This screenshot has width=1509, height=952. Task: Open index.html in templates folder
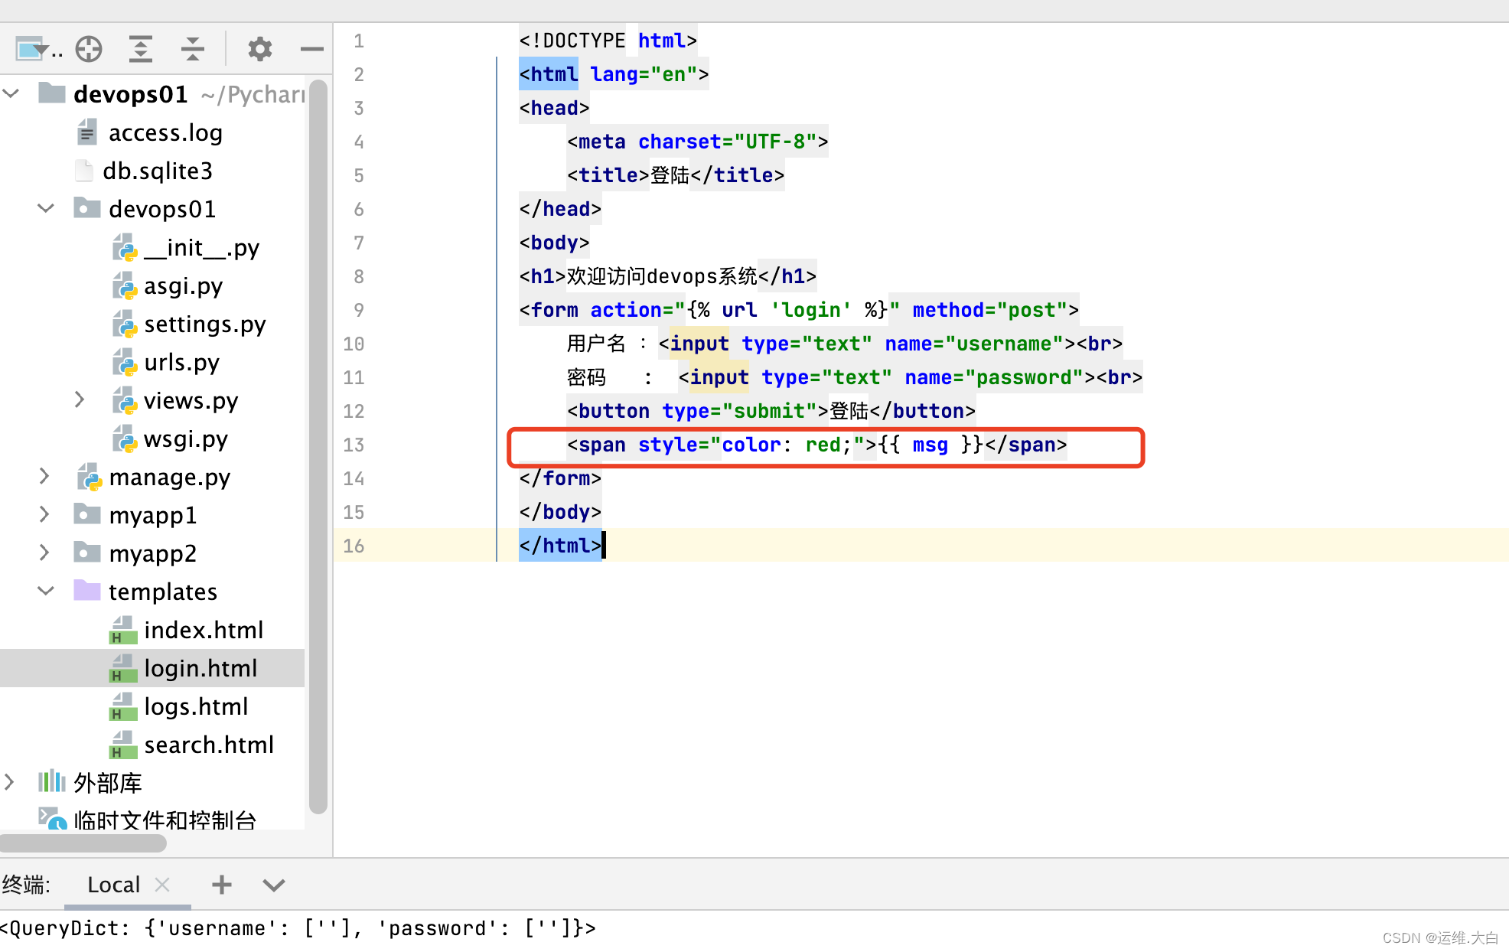click(x=200, y=630)
